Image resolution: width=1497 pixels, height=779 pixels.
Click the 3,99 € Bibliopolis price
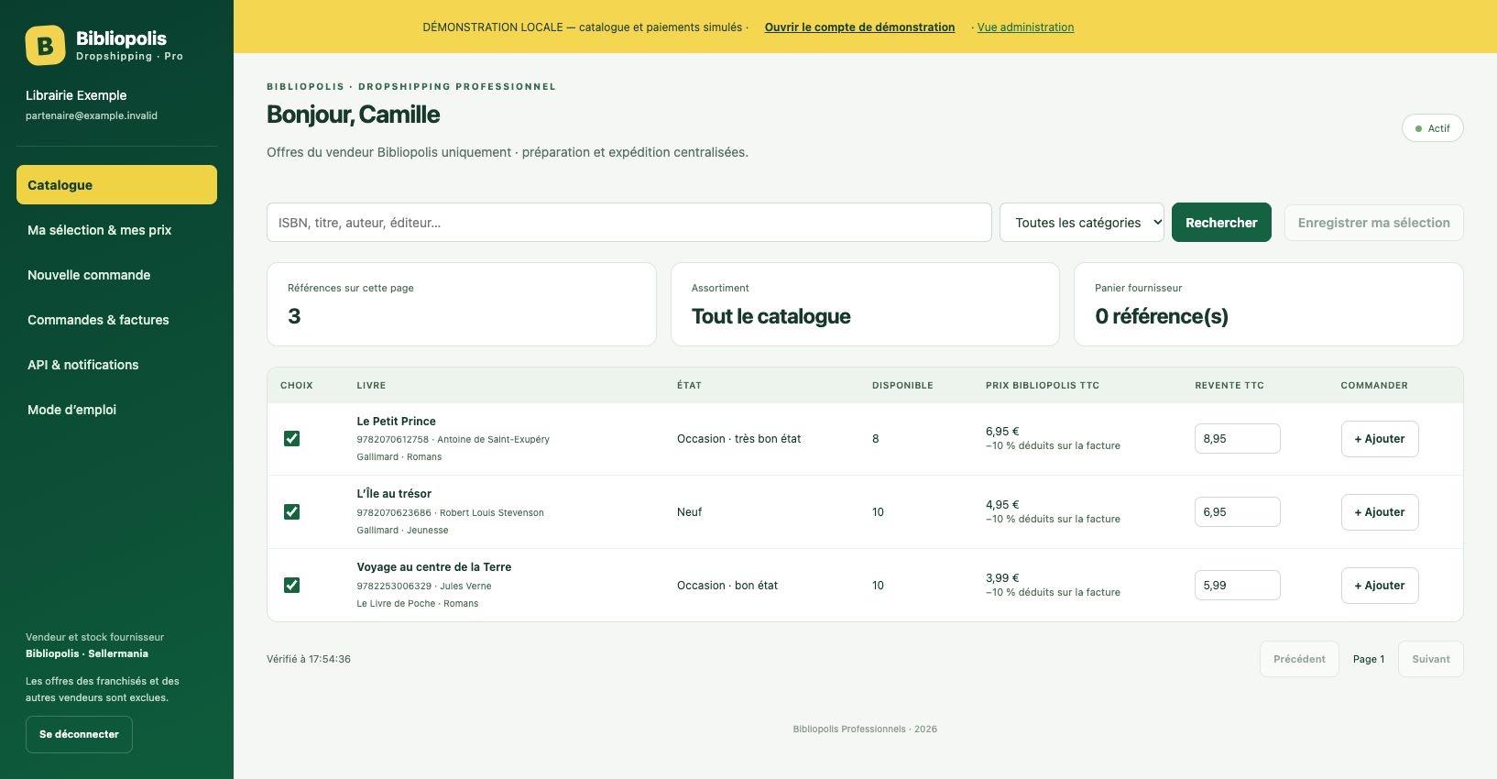1002,578
